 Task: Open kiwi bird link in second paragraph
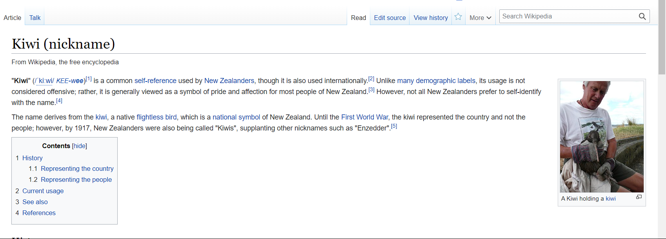pyautogui.click(x=101, y=117)
